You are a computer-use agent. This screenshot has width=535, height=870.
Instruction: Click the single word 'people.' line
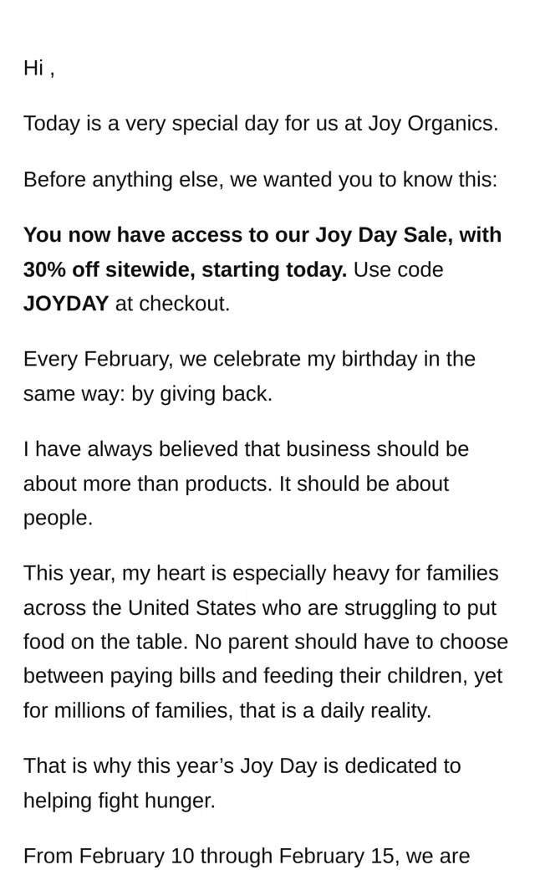pyautogui.click(x=58, y=519)
